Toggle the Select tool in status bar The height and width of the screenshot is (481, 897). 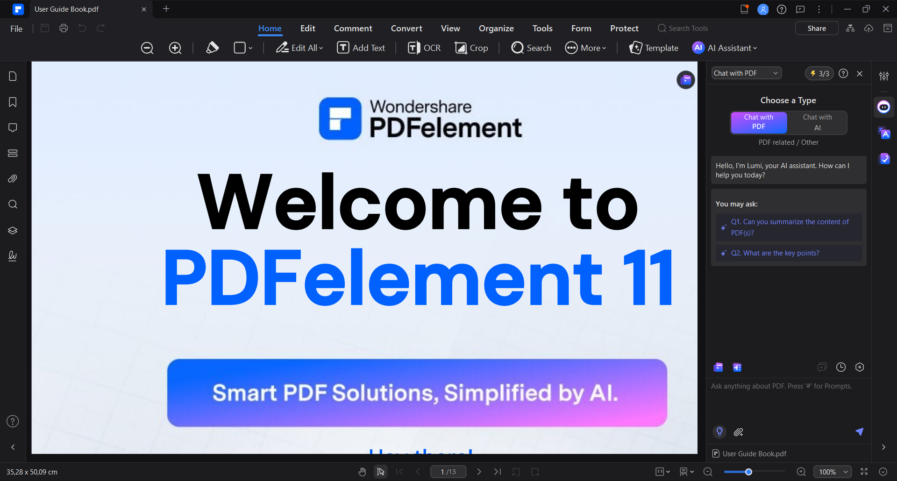click(381, 472)
